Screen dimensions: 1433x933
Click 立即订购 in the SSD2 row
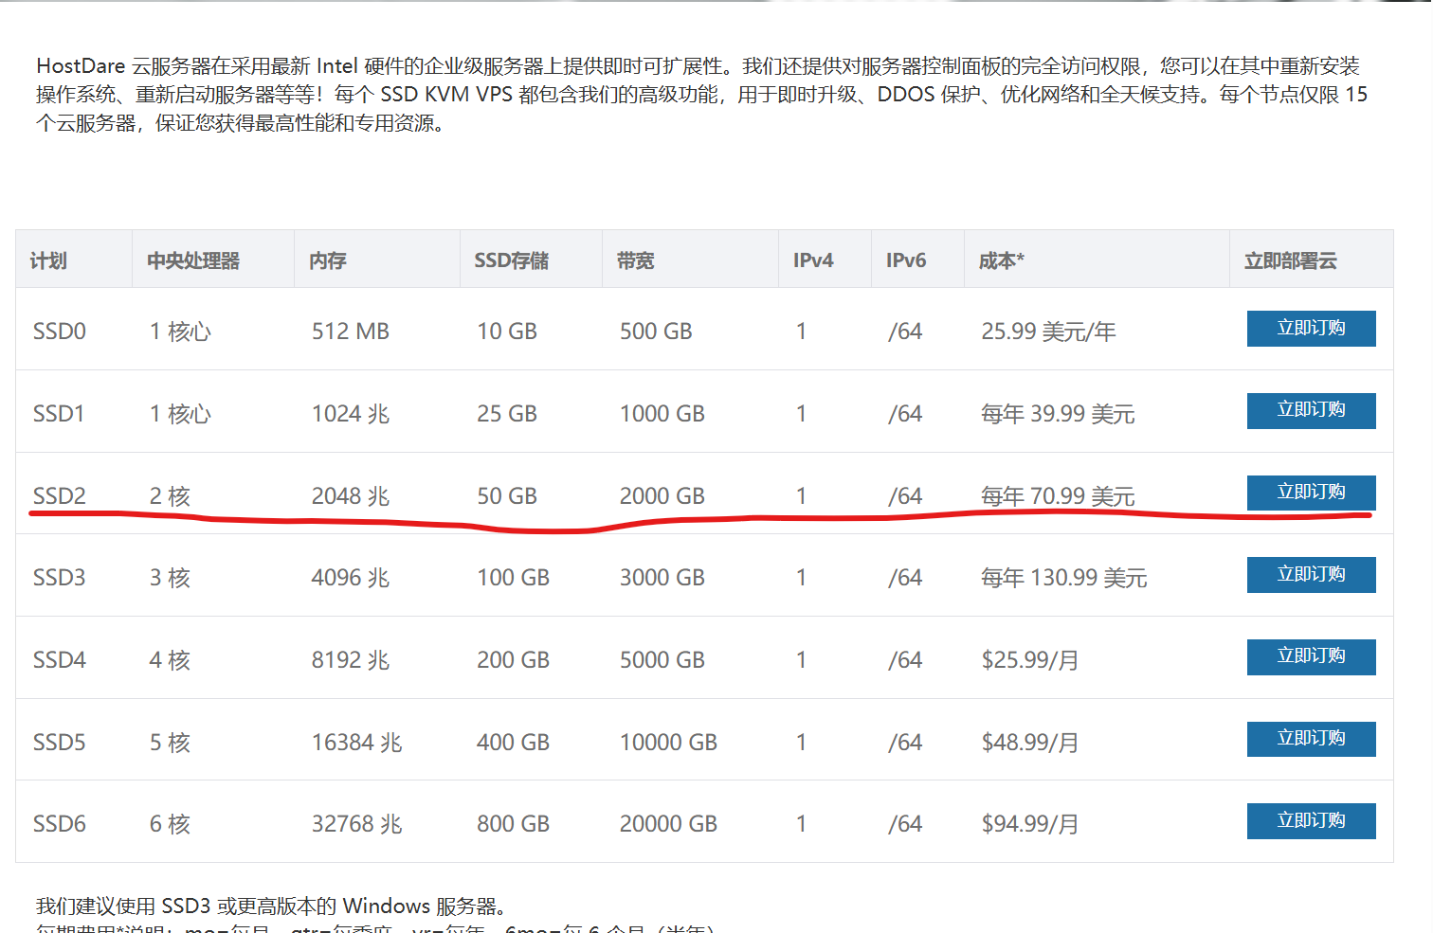pos(1311,493)
